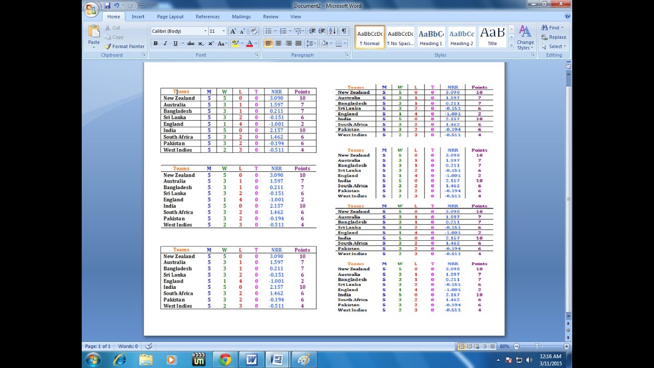Apply the Heading 1 style
The width and height of the screenshot is (654, 368).
click(x=431, y=37)
